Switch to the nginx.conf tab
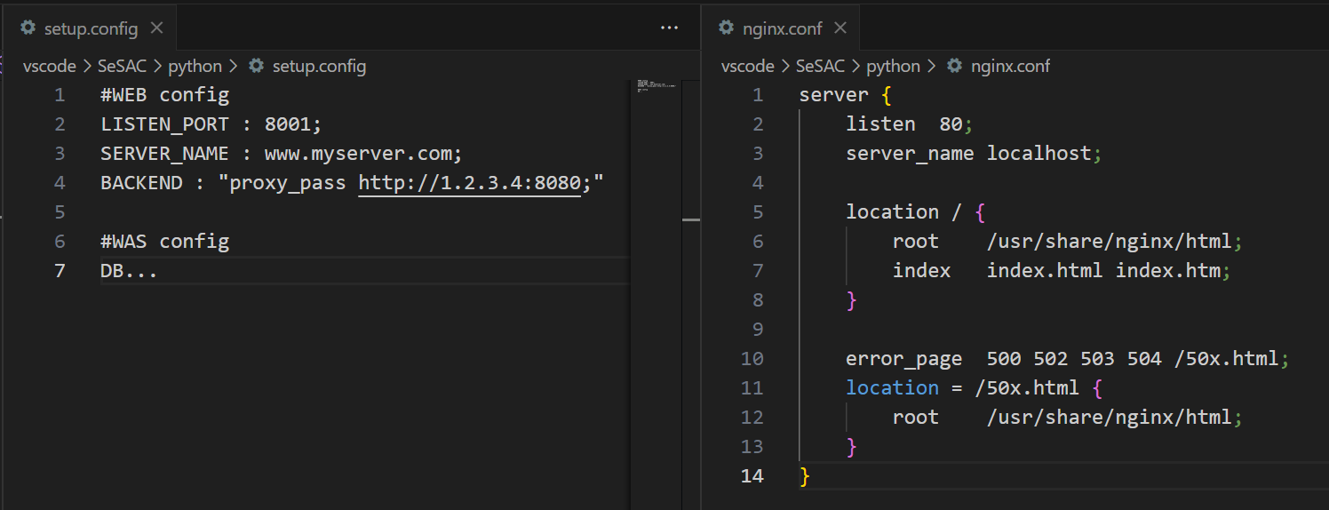 tap(782, 28)
